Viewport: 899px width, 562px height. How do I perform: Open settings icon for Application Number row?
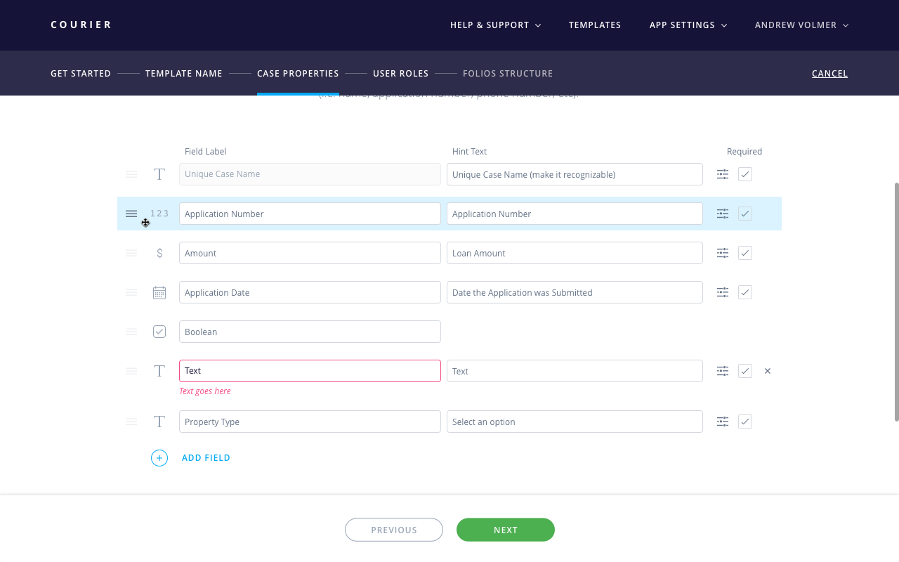pyautogui.click(x=722, y=214)
